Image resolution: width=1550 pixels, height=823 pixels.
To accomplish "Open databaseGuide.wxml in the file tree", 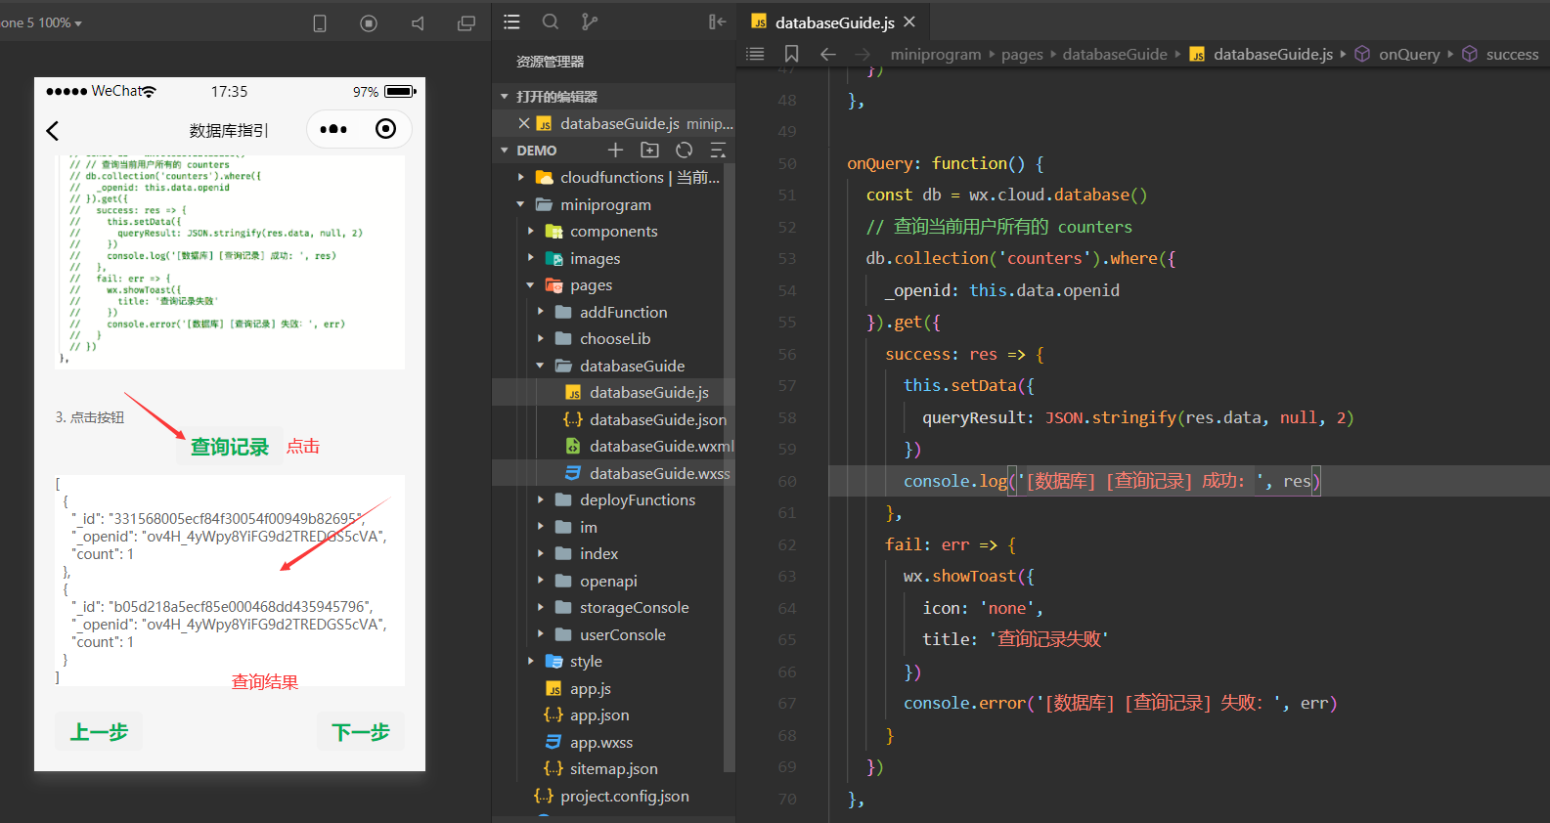I will (x=660, y=446).
